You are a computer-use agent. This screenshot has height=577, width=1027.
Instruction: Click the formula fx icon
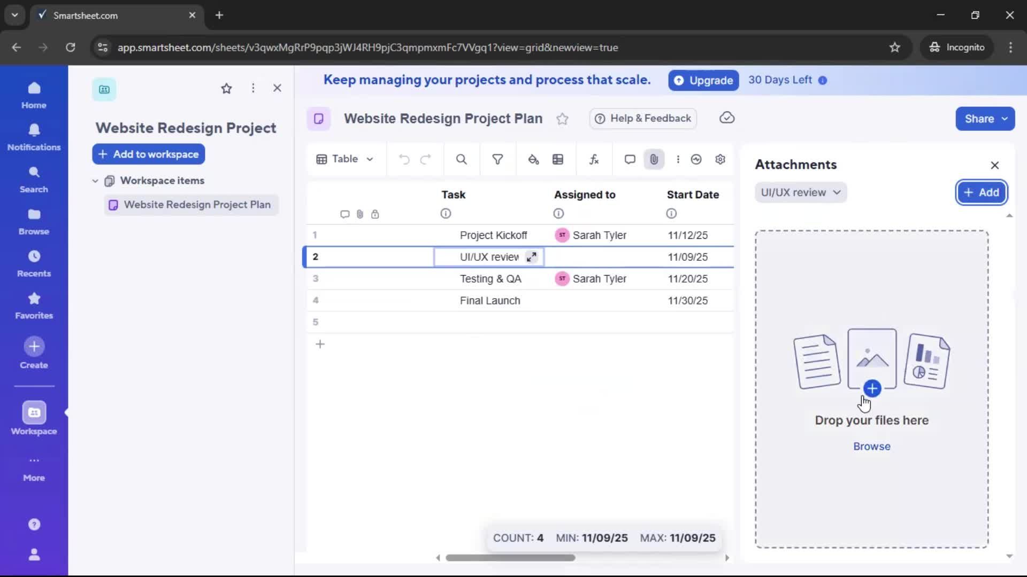[594, 159]
